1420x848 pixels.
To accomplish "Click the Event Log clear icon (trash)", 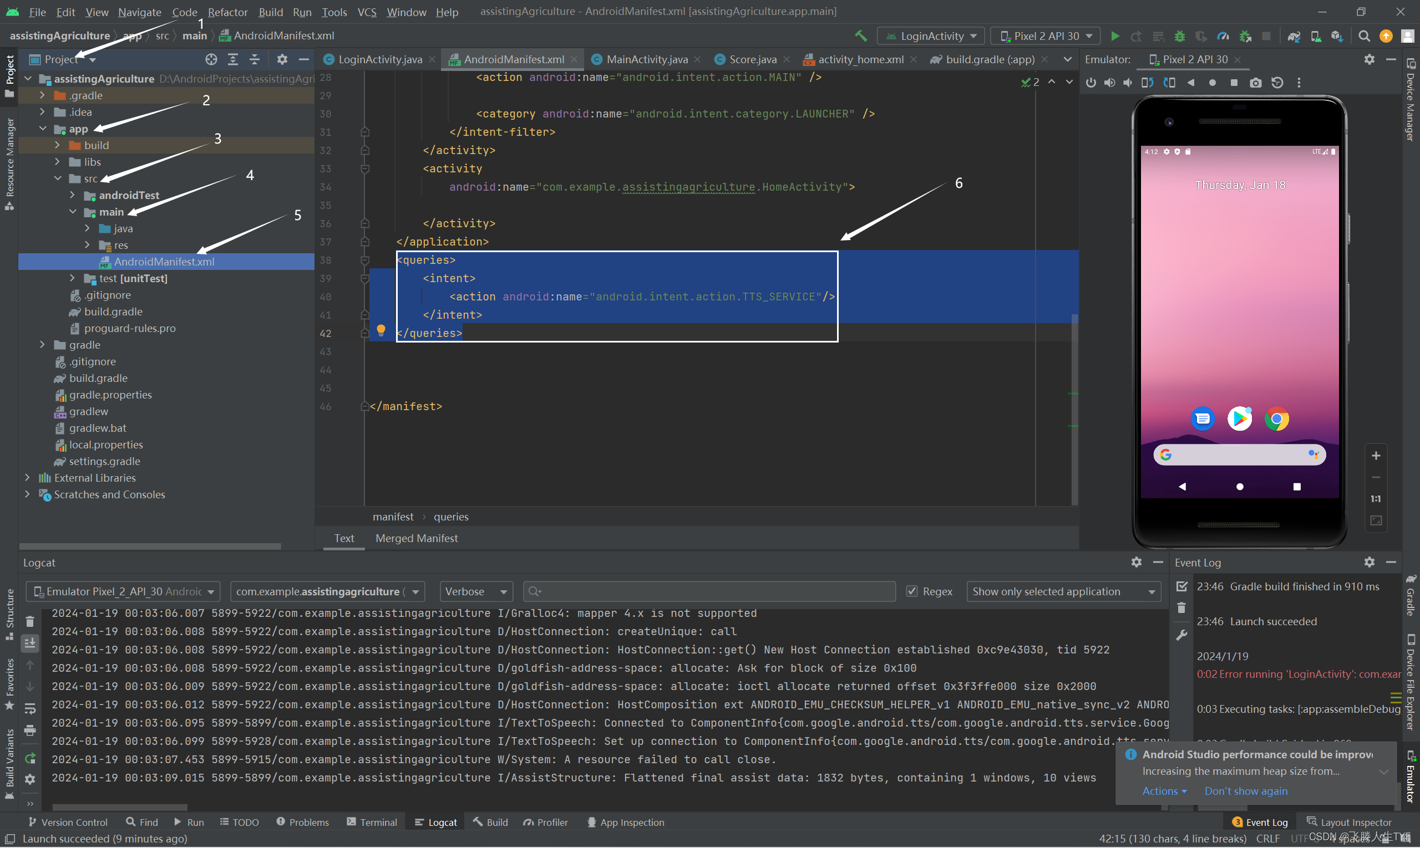I will tap(1180, 607).
